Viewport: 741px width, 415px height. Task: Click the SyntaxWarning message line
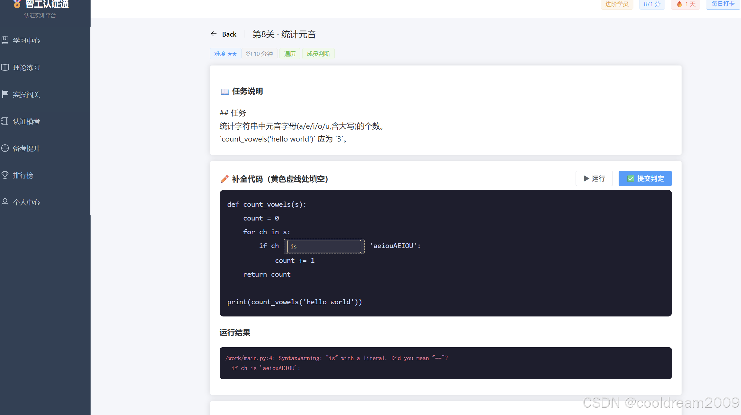coord(337,358)
